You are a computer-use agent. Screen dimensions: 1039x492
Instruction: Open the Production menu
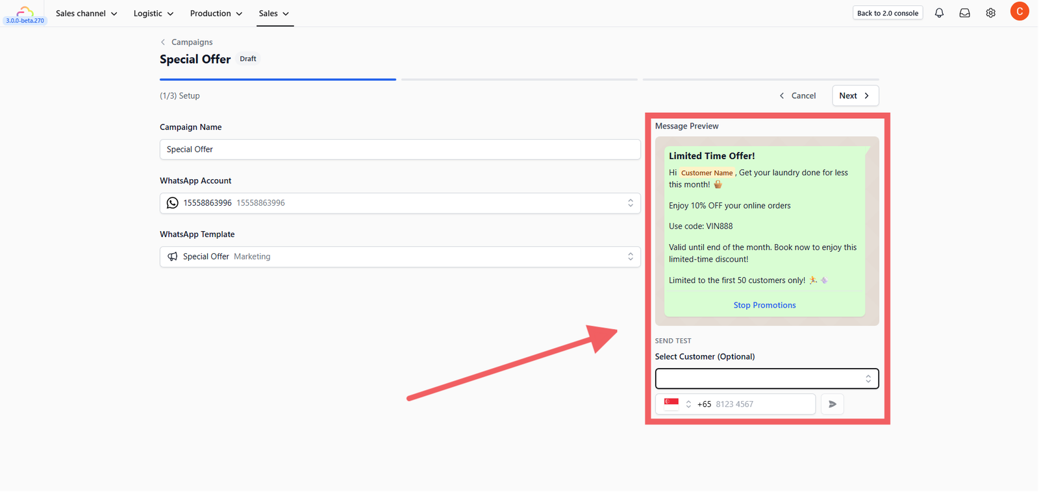[216, 14]
